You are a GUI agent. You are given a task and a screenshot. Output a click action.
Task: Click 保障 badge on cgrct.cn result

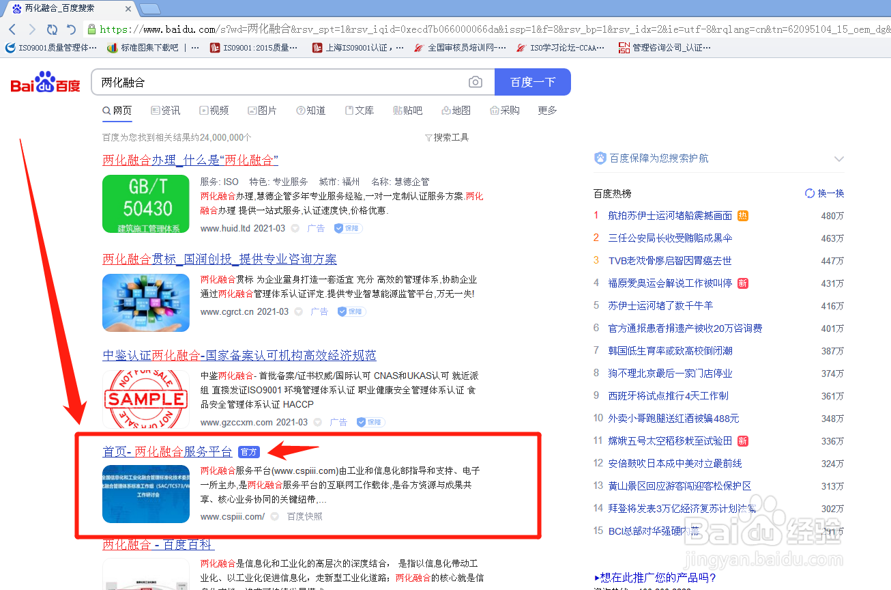click(351, 311)
